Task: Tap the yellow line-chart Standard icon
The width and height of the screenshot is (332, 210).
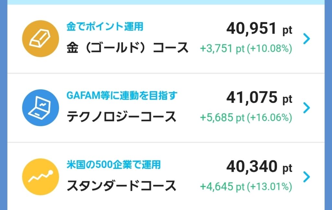Action: coord(41,177)
